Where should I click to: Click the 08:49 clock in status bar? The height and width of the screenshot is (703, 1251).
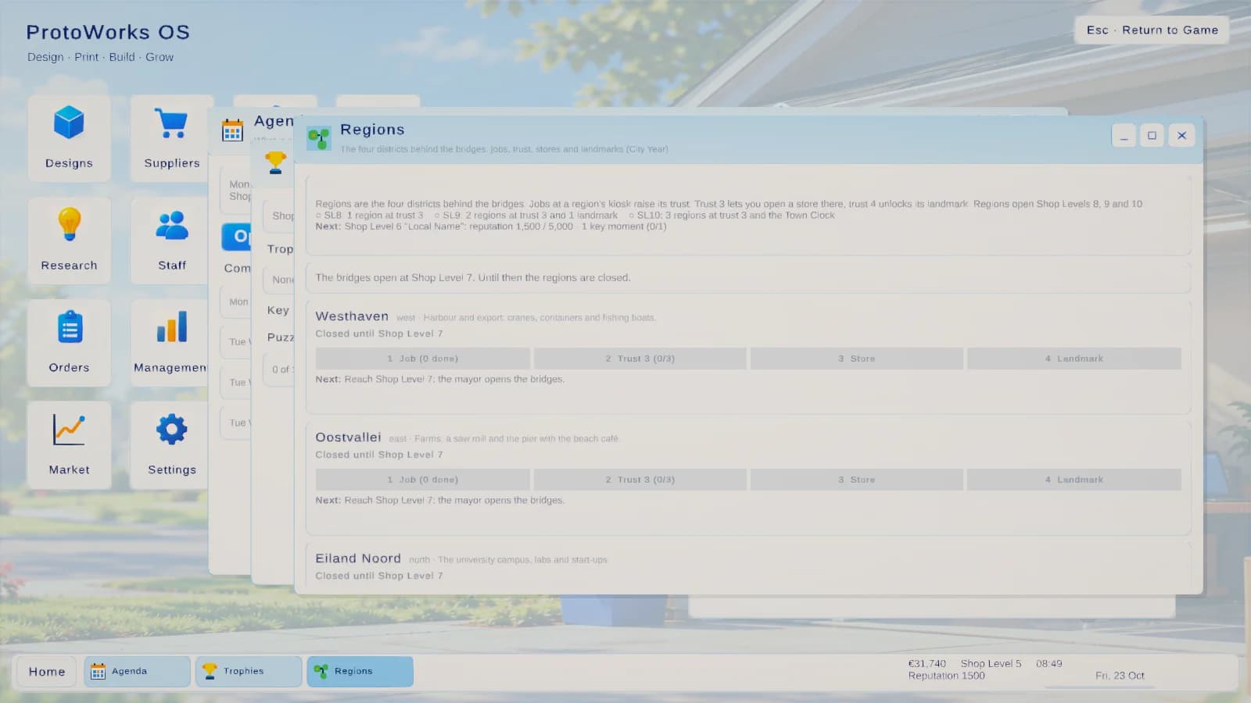1048,663
